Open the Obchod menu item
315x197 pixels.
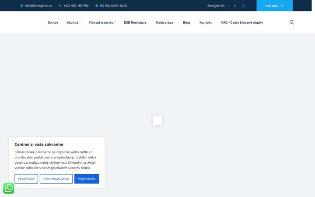pos(72,22)
